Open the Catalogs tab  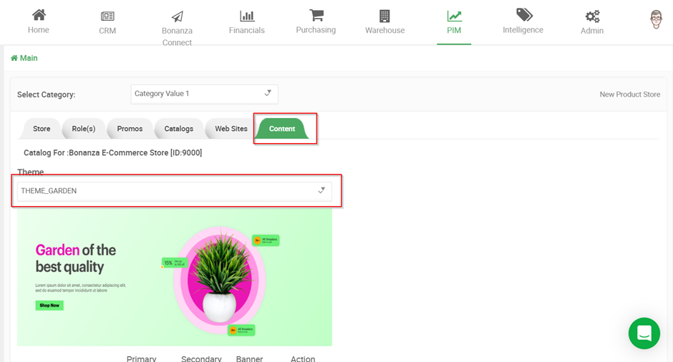178,129
